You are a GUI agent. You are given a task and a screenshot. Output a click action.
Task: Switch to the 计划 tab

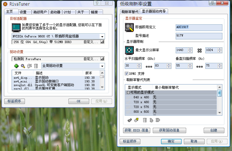point(69,12)
